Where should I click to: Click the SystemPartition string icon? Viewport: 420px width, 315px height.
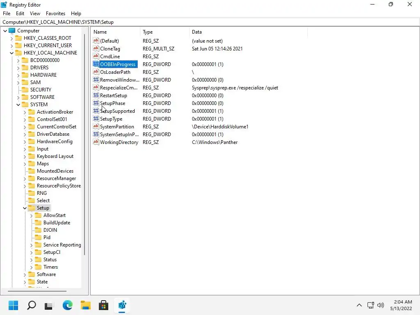click(x=96, y=126)
